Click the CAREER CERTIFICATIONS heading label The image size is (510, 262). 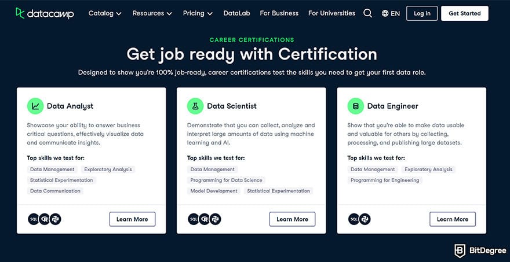point(252,40)
